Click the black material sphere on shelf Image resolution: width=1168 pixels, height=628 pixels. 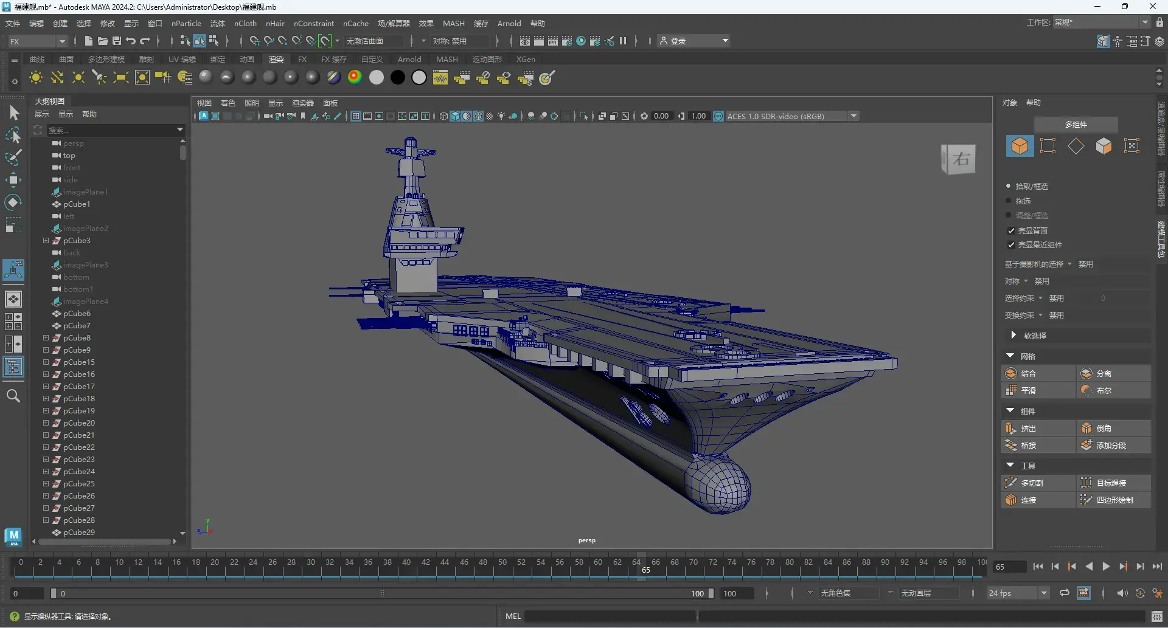click(x=398, y=77)
